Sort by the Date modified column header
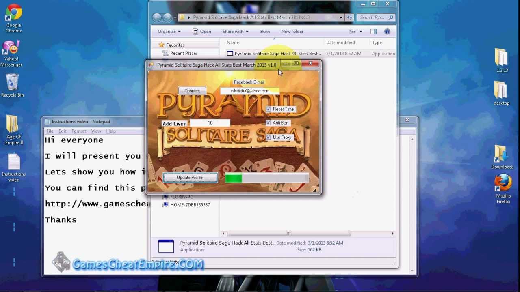This screenshot has width=520, height=292. pos(340,43)
